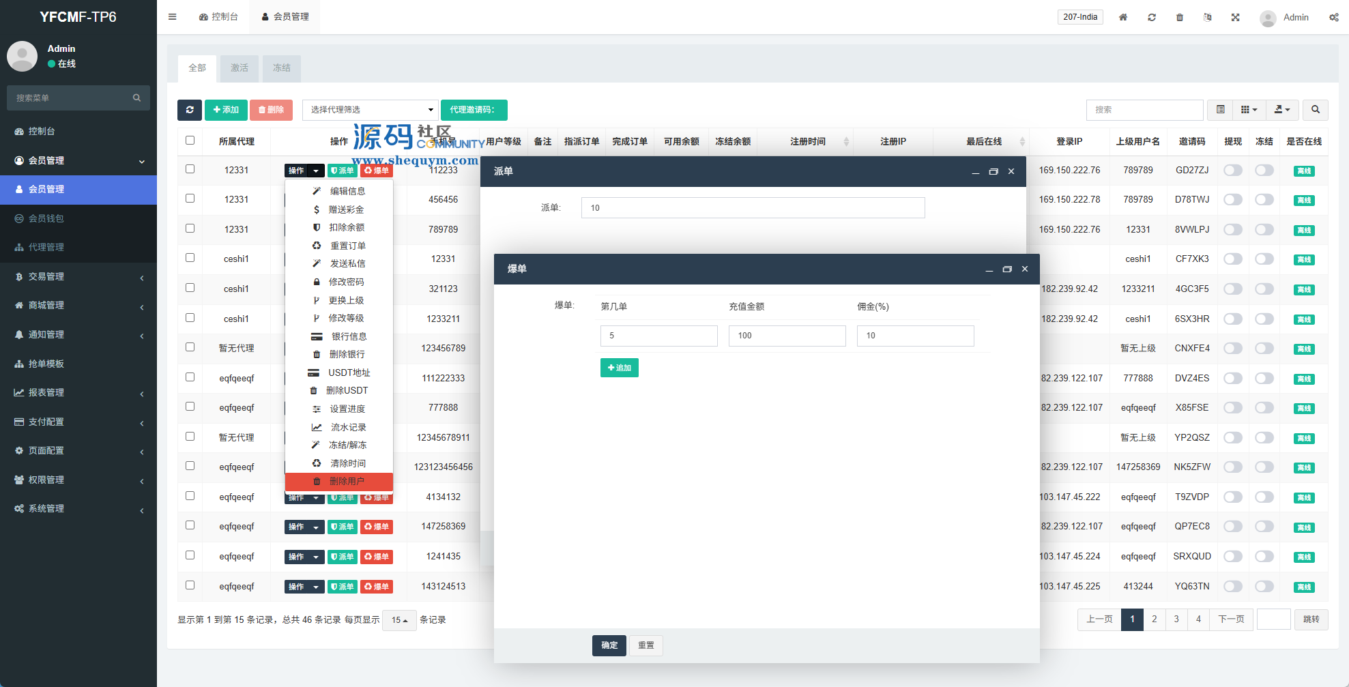Click the refresh icon button above table
1349x687 pixels.
(189, 110)
